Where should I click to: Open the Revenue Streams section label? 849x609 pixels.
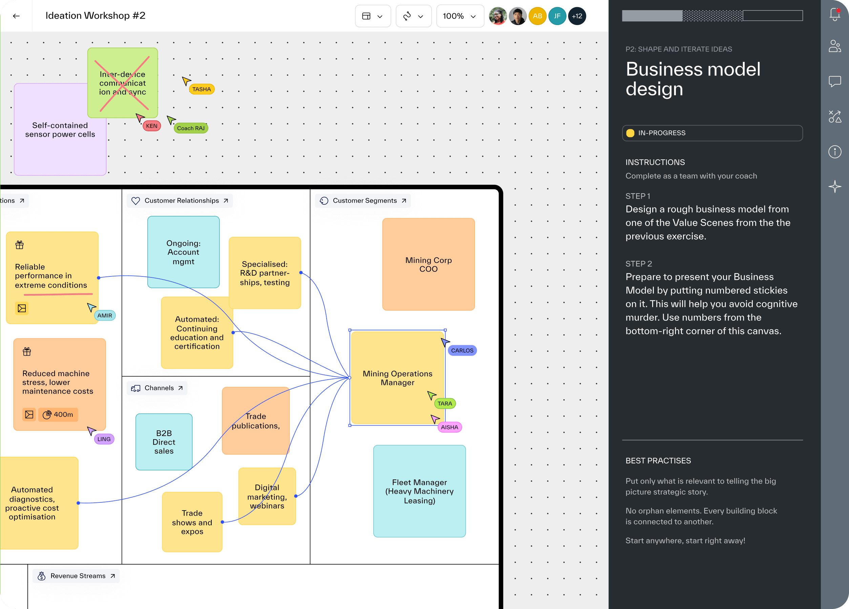click(x=76, y=576)
